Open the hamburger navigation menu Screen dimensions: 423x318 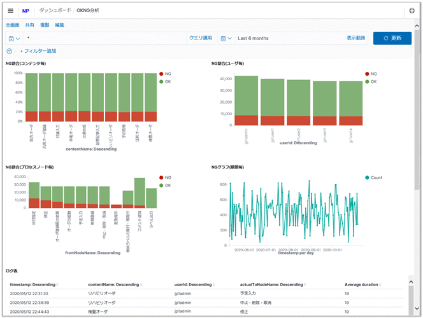(10, 11)
